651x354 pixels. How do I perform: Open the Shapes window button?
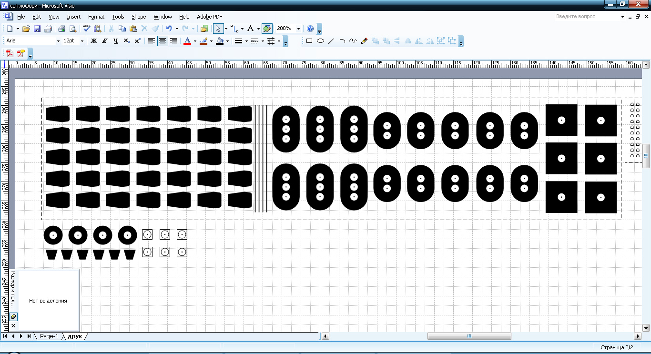point(205,29)
